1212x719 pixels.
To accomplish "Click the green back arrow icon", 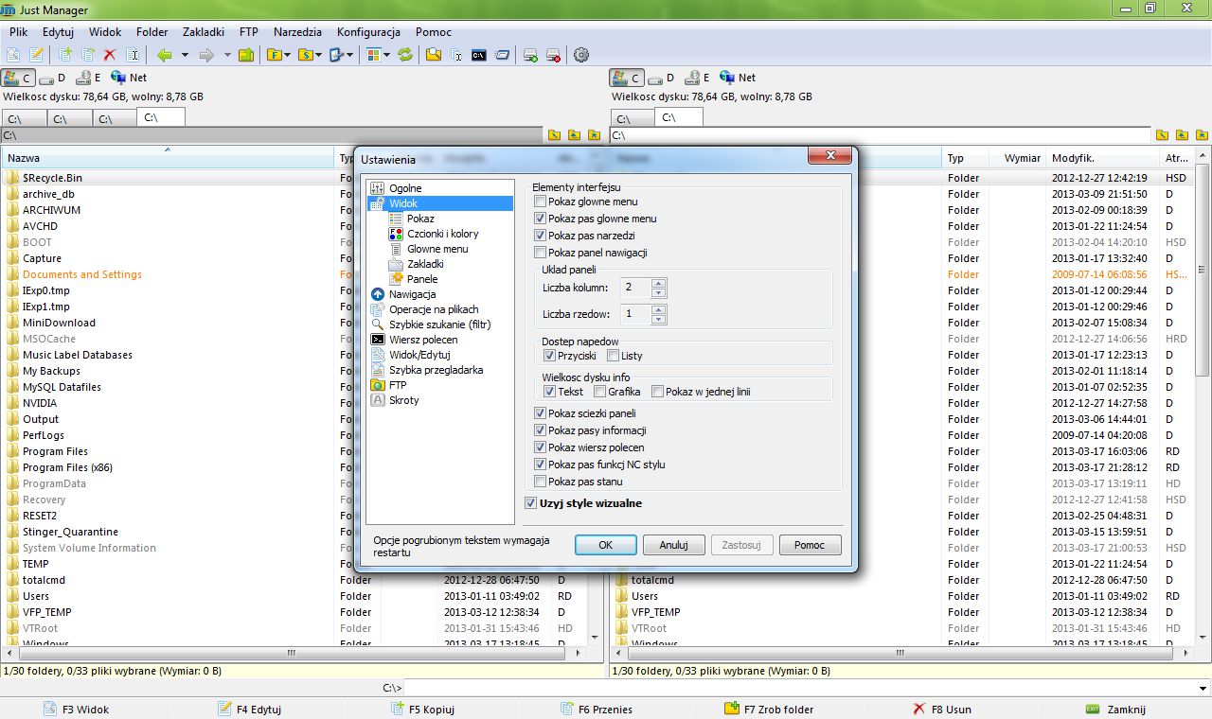I will pos(165,55).
